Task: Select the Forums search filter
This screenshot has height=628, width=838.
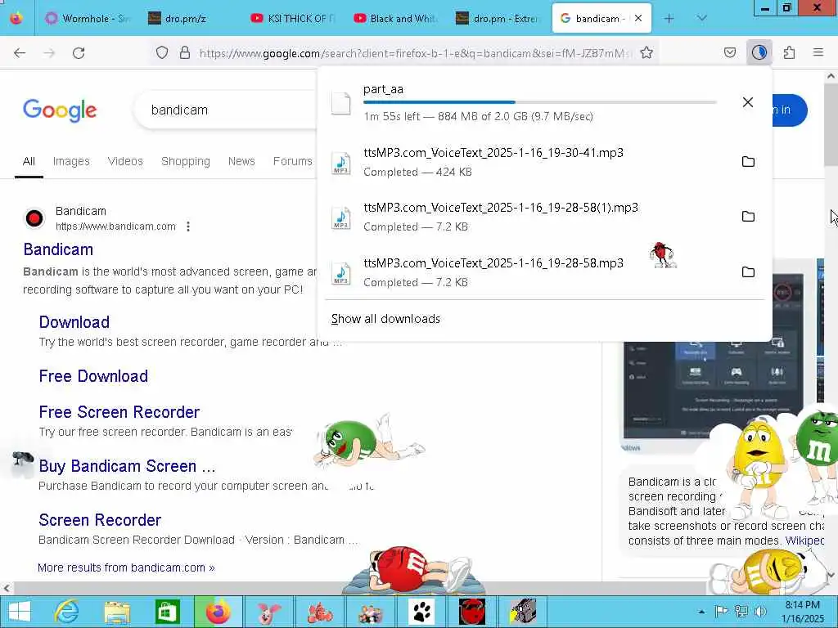Action: coord(292,161)
